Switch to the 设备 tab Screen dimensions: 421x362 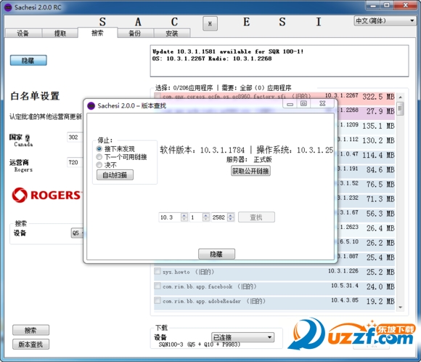23,33
